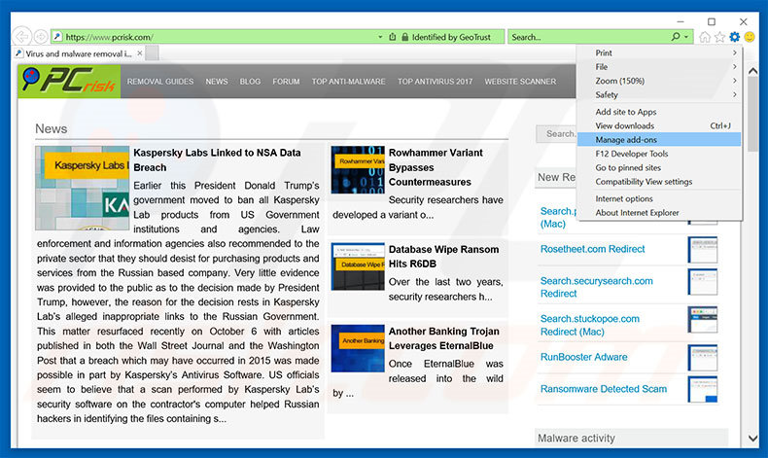Open the Favorites star icon

point(719,37)
